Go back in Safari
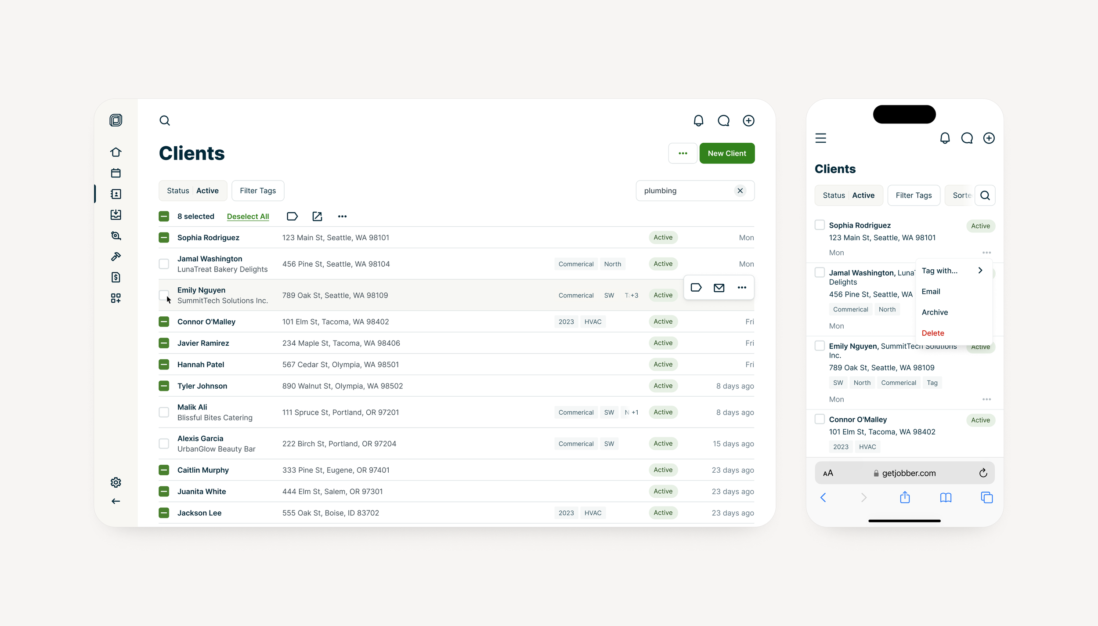The width and height of the screenshot is (1098, 626). (823, 497)
